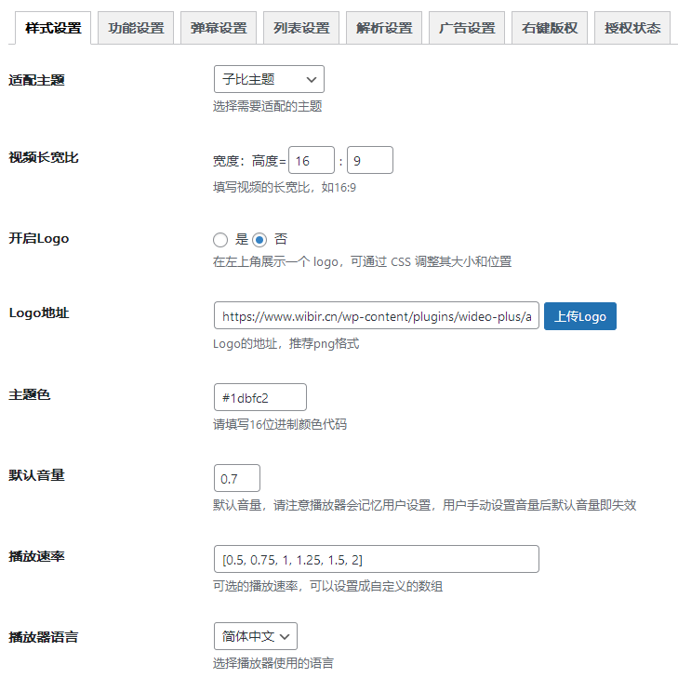Select the 是 radio button for 开启Logo
Screen dimensions: 678x678
pyautogui.click(x=220, y=240)
